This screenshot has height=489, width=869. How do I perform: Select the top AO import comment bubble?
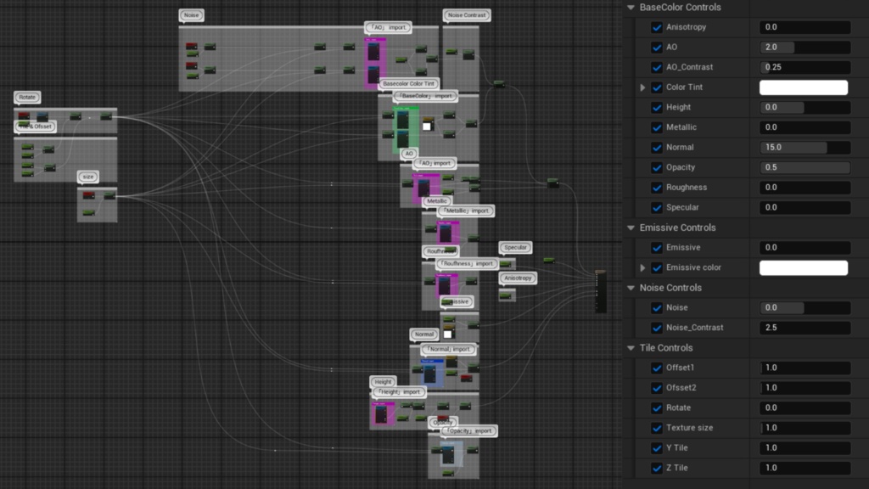(x=388, y=27)
